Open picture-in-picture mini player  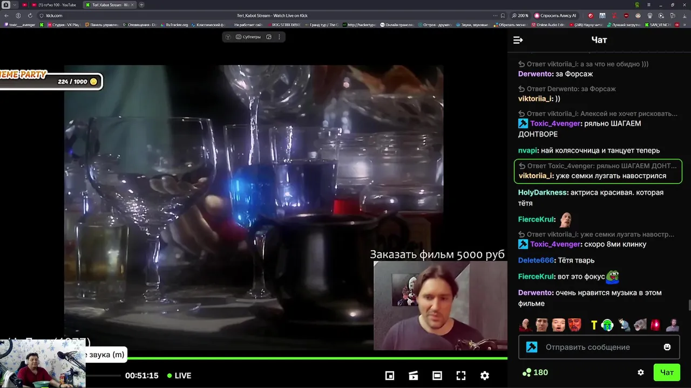(x=390, y=376)
